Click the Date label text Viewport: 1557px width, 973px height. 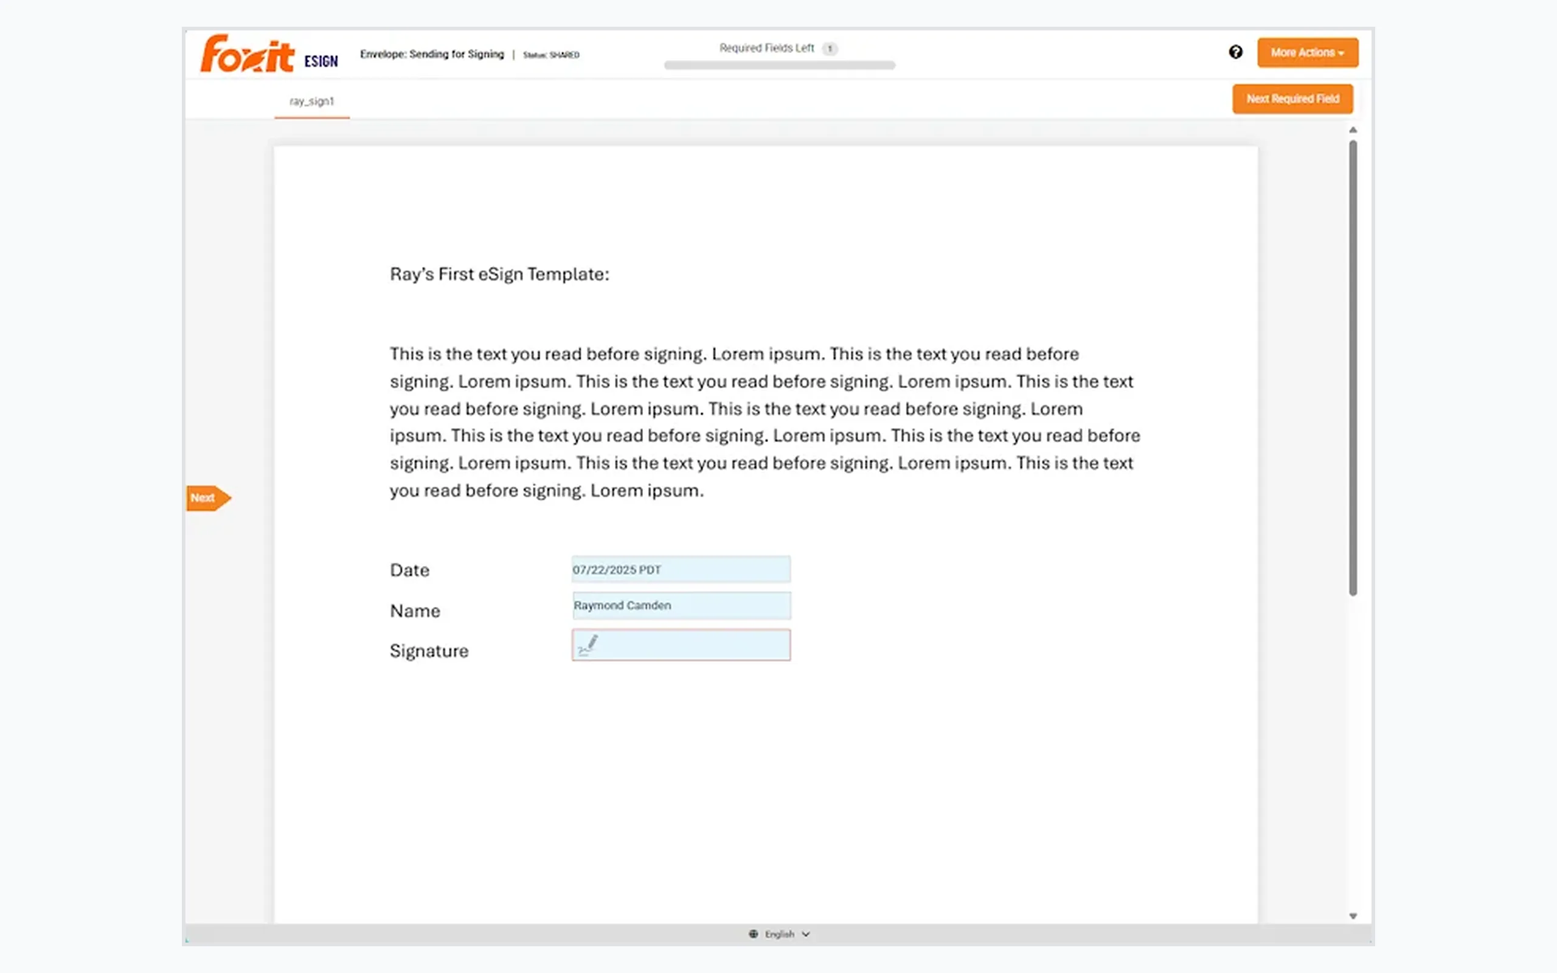coord(409,570)
